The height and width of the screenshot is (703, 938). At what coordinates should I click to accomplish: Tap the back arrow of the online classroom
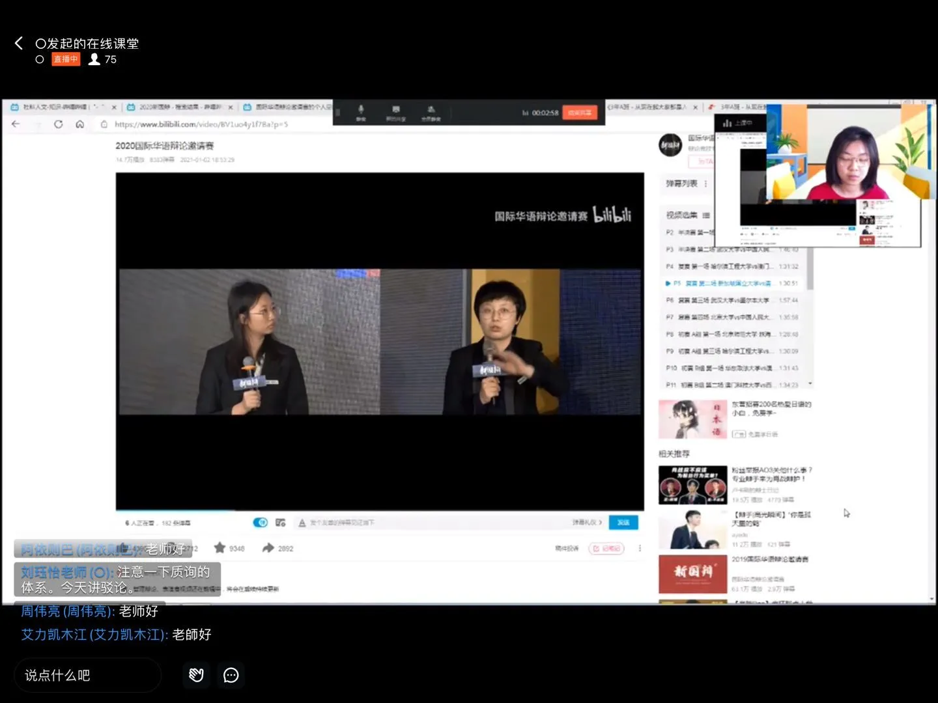coord(19,43)
